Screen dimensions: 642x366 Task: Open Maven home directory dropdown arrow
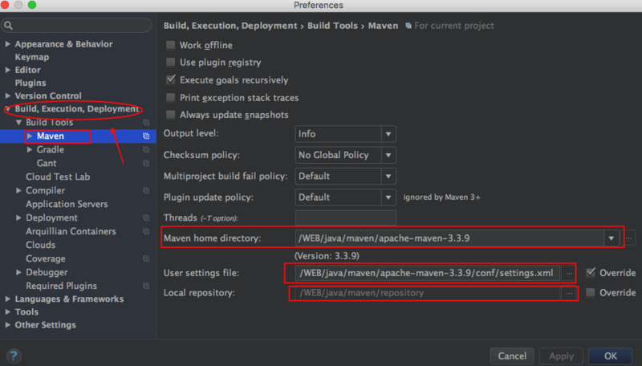click(611, 238)
